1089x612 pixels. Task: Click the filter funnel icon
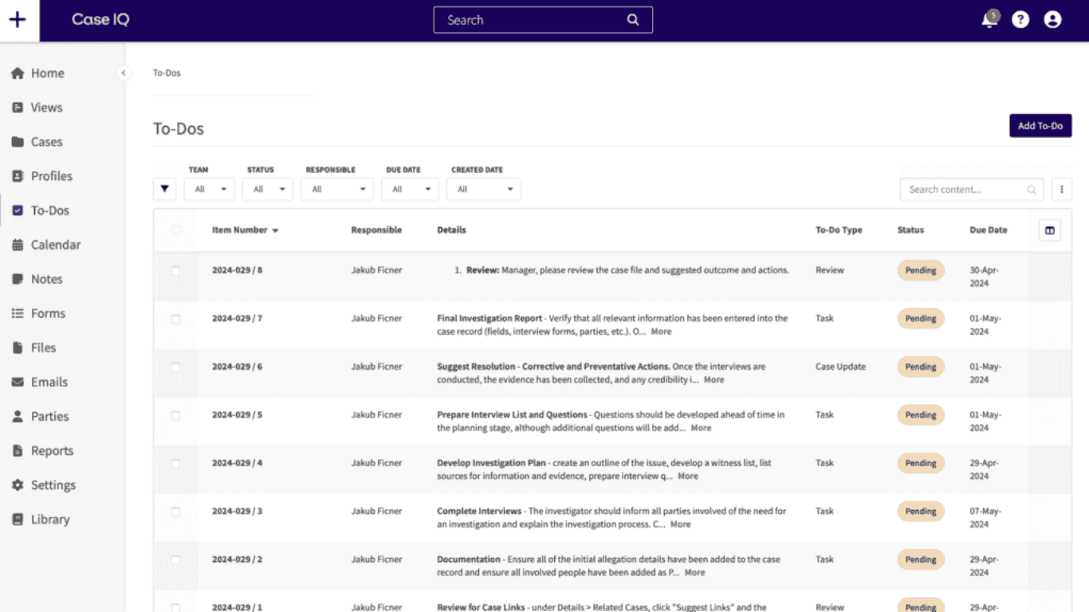click(164, 189)
